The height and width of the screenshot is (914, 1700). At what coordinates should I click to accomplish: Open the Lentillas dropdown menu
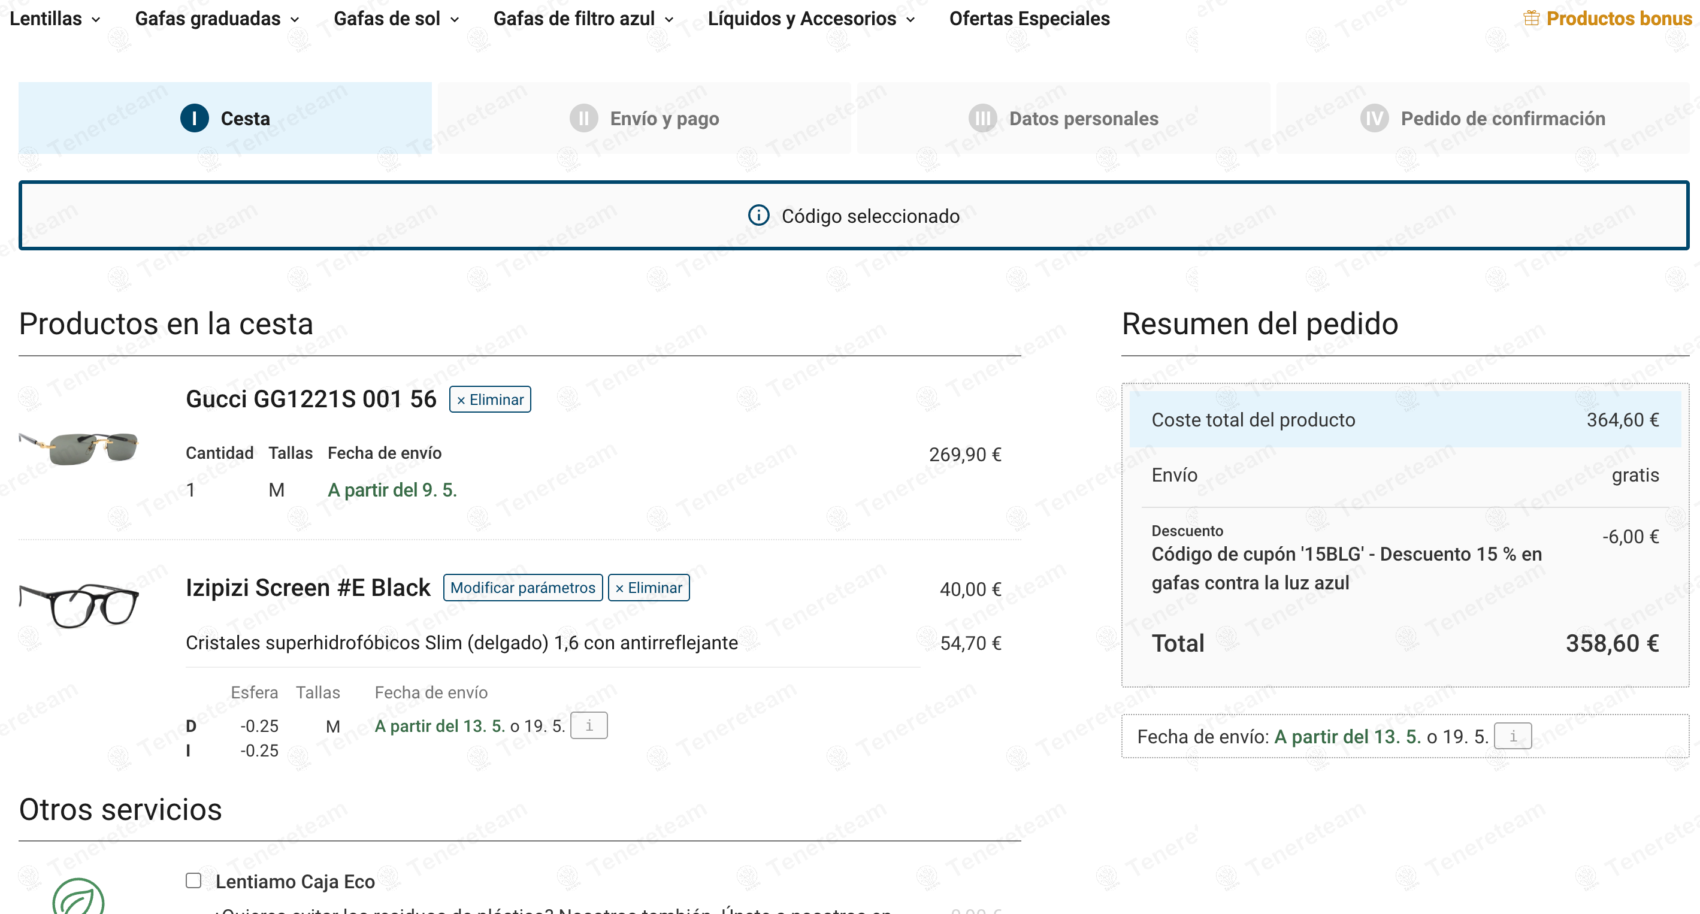56,19
